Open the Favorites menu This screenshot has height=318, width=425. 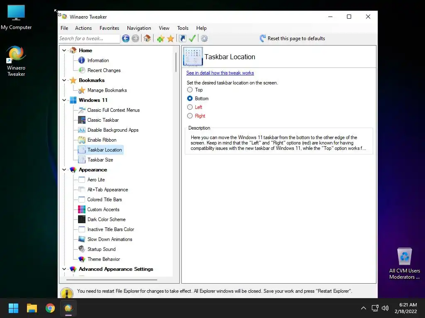tap(109, 28)
